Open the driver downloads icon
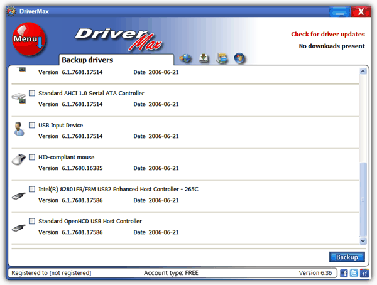 click(x=204, y=58)
